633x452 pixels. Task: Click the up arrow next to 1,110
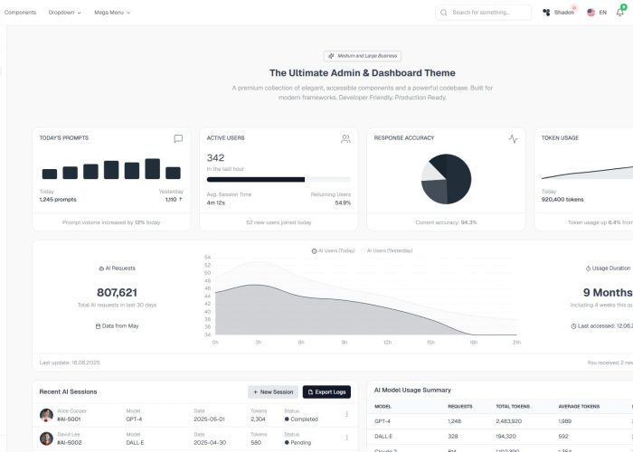pos(181,200)
